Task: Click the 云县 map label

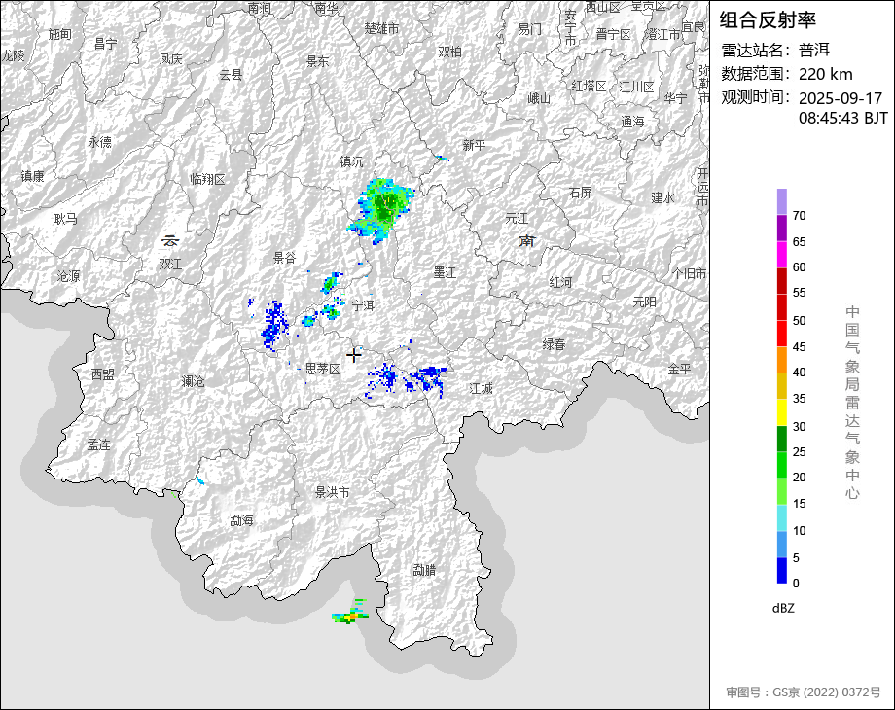Action: point(231,75)
